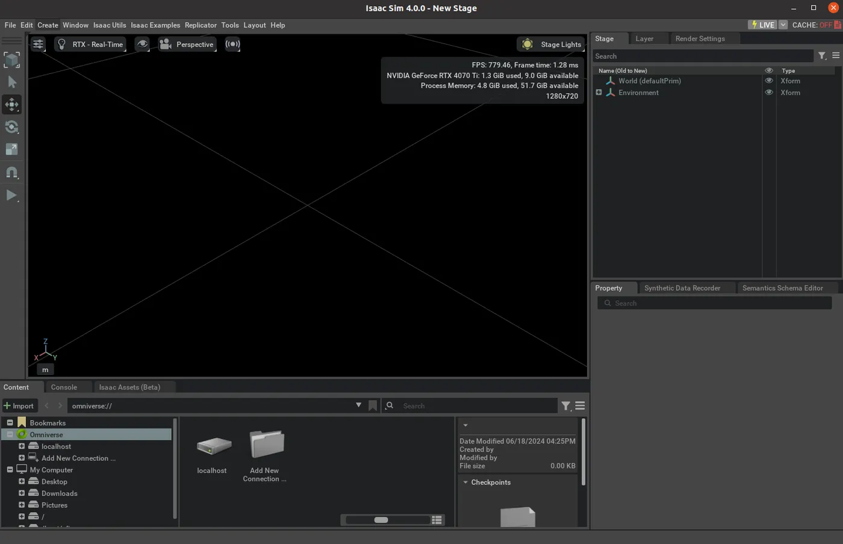Open the Create menu
This screenshot has width=843, height=544.
(x=48, y=25)
